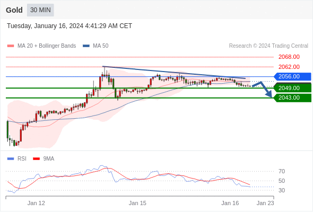
Task: Click the blue downward forecast arrow
Action: point(262,89)
